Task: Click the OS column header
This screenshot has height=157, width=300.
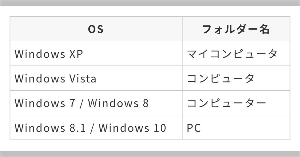Action: coord(96,29)
